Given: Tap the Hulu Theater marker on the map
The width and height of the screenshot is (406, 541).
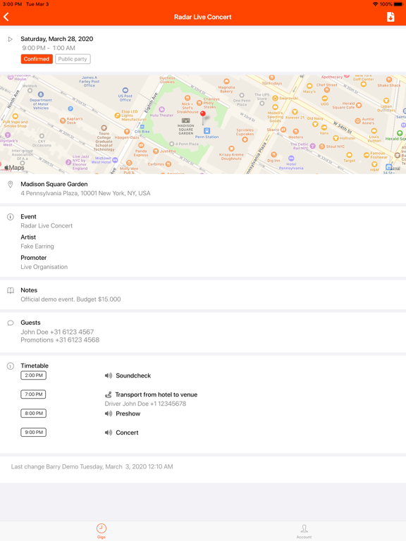Looking at the screenshot, I should [161, 109].
